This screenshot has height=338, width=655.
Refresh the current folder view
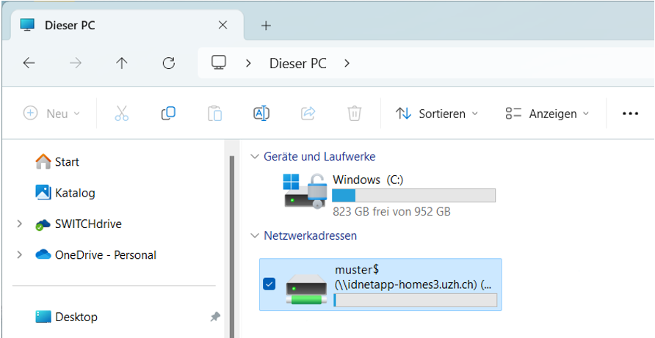[x=169, y=63]
